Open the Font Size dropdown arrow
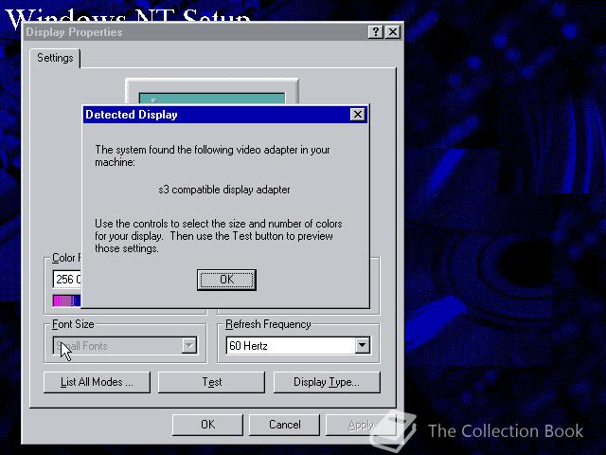The height and width of the screenshot is (455, 606). pyautogui.click(x=189, y=345)
